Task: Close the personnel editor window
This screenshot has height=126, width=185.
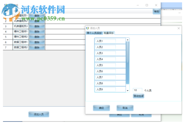Action: click(x=156, y=5)
